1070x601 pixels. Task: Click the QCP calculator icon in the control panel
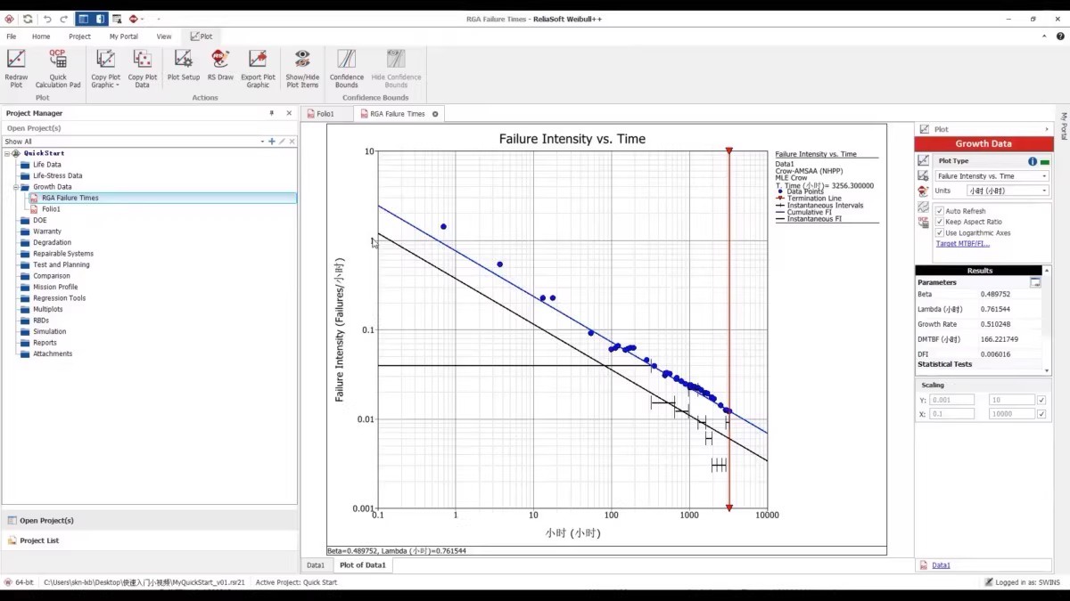point(923,222)
